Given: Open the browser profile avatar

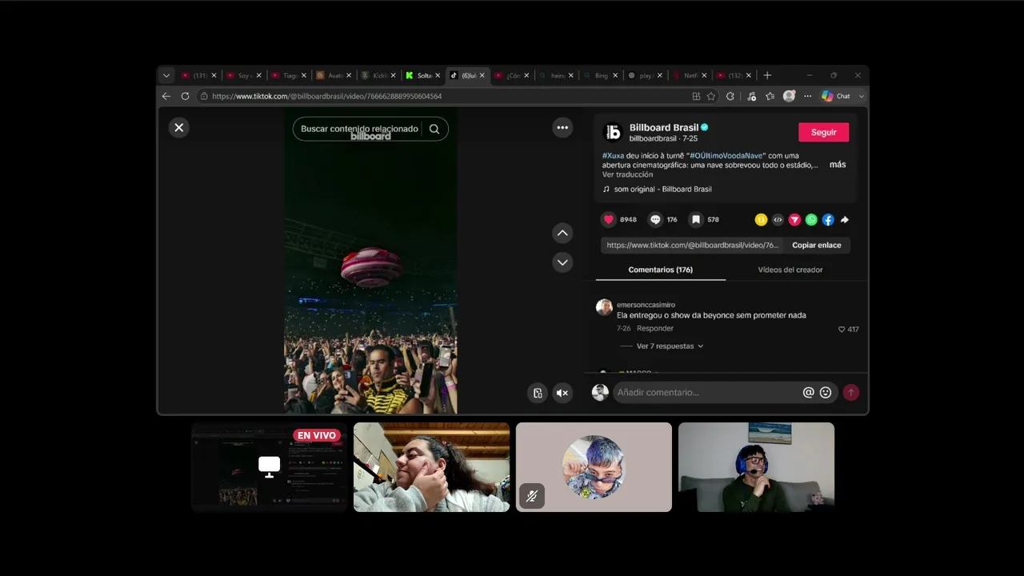Looking at the screenshot, I should 789,96.
